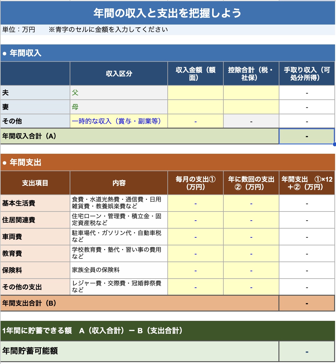Click the husband's deduction total cell

click(x=251, y=93)
